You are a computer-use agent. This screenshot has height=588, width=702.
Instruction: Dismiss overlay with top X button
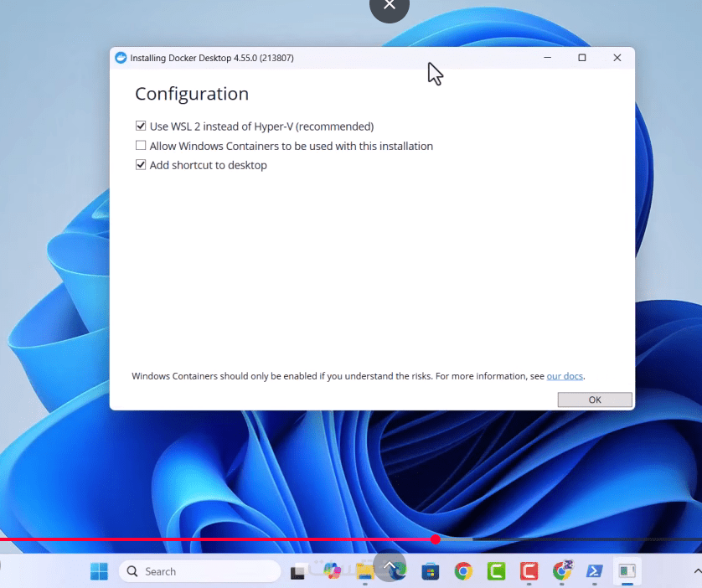390,5
